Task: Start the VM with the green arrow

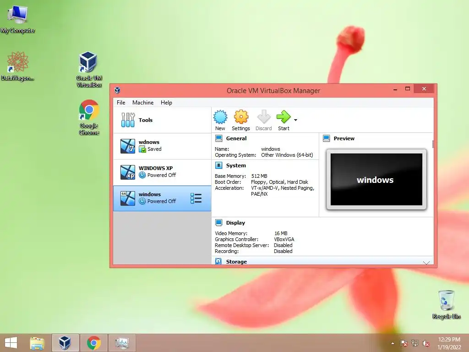Action: click(x=283, y=117)
